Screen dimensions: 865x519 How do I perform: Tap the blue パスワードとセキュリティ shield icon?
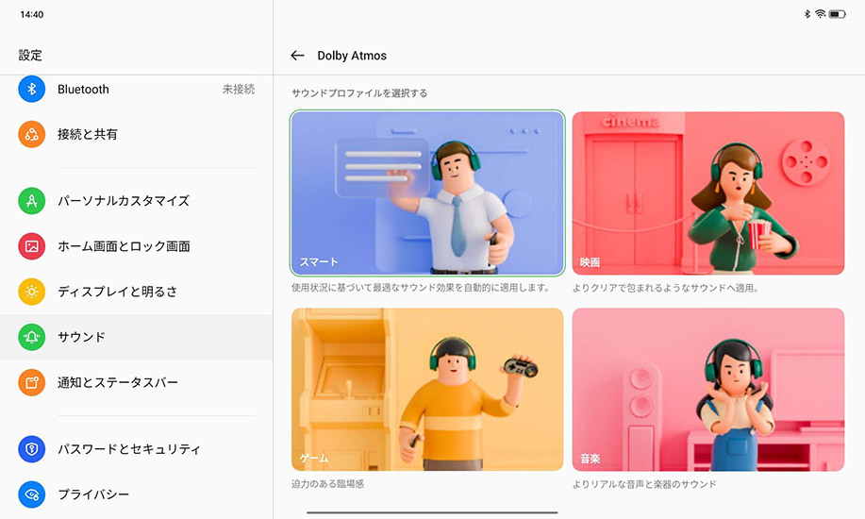click(32, 449)
